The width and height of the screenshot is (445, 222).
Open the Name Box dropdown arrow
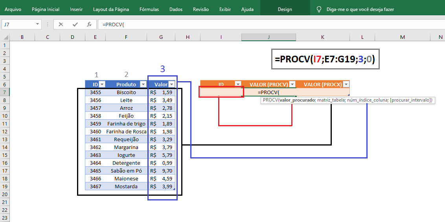[37, 24]
